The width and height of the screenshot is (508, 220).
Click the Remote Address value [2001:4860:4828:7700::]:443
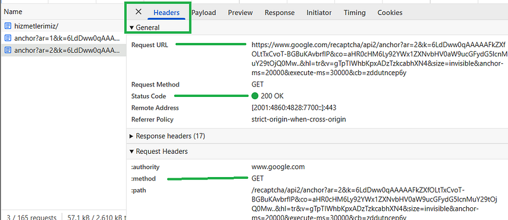pyautogui.click(x=294, y=107)
